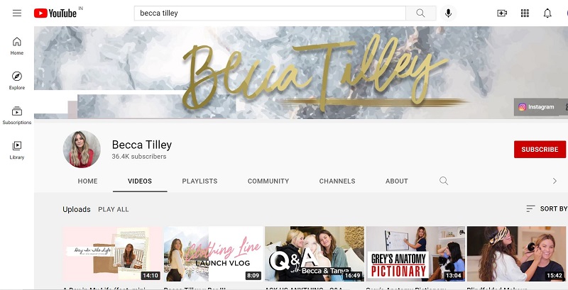568x290 pixels.
Task: Click PLAY ALL uploads
Action: (114, 209)
